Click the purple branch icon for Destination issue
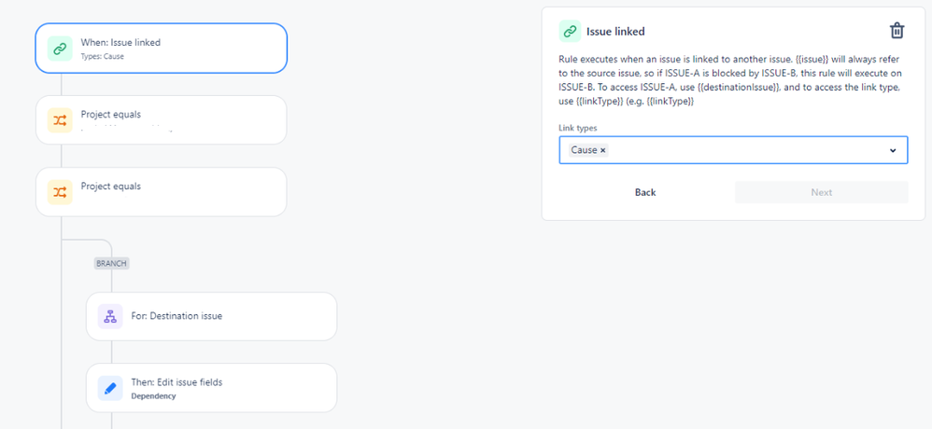Image resolution: width=932 pixels, height=429 pixels. 110,316
